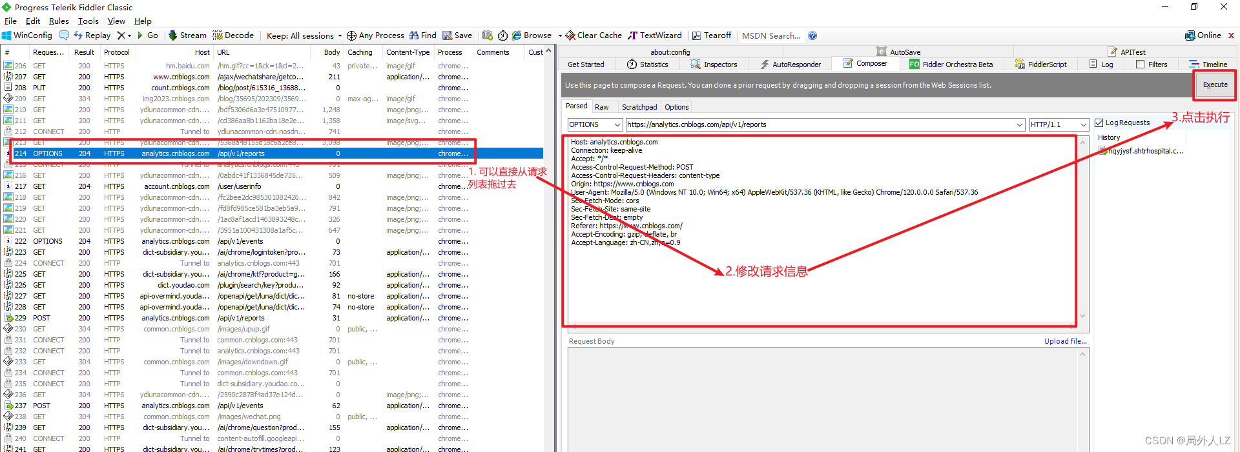The width and height of the screenshot is (1240, 452).
Task: Open Find sessions binoculars tool
Action: (x=422, y=35)
